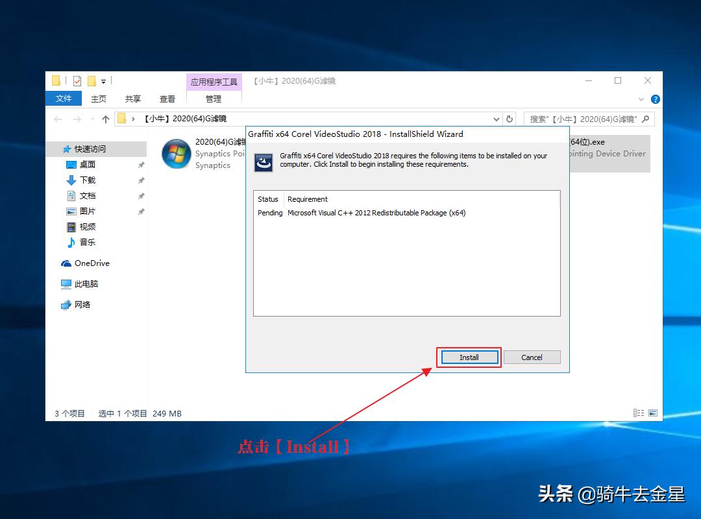Open 桌面 in the navigation pane
Viewport: 701px width, 519px height.
(87, 165)
